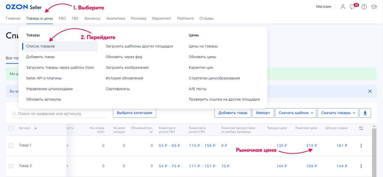Open the seller academy graduation cap icon
The image size is (383, 177).
click(x=374, y=7)
